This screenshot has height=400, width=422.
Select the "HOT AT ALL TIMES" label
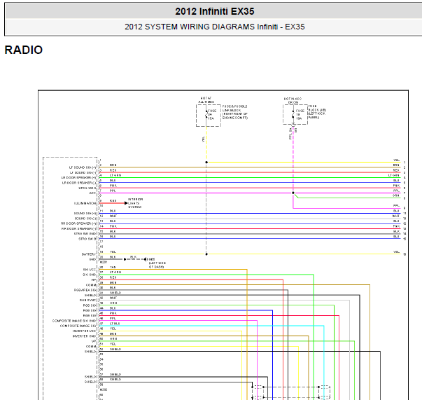click(x=206, y=100)
